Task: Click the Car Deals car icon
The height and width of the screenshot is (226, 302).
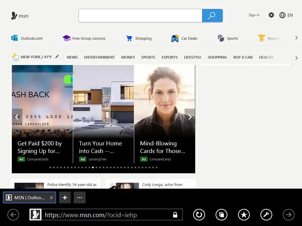Action: pos(175,38)
